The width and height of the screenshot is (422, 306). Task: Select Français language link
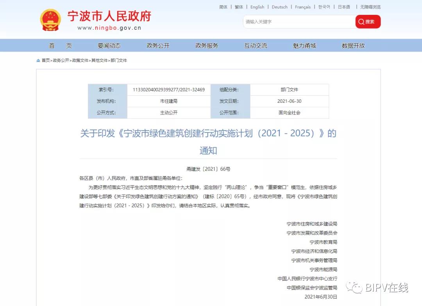[x=303, y=7]
